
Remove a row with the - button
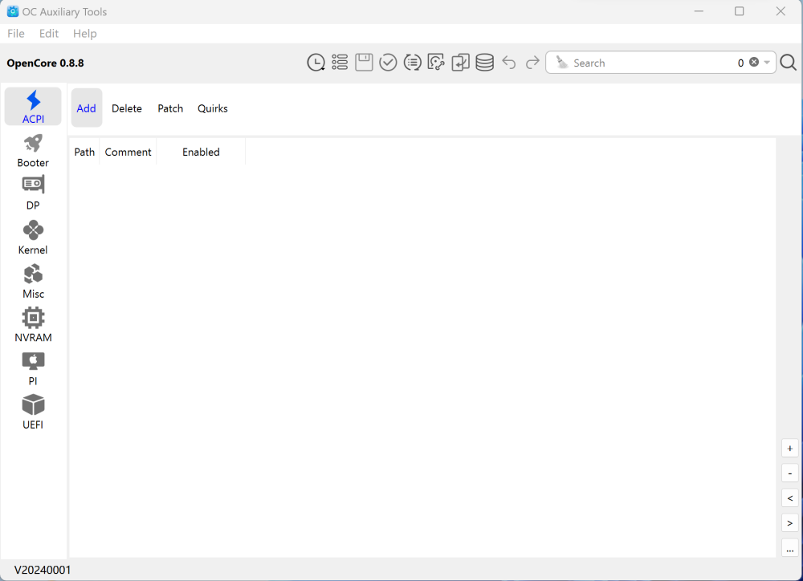789,473
